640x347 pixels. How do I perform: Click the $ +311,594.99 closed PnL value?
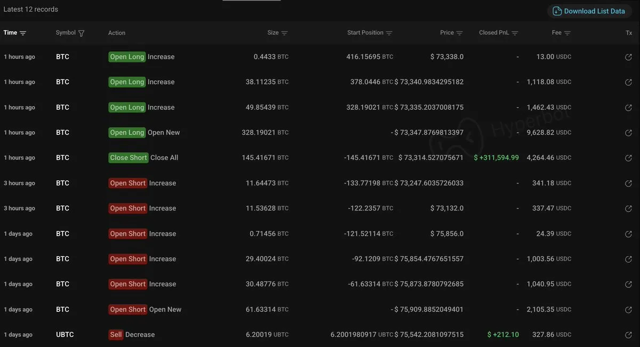click(496, 158)
